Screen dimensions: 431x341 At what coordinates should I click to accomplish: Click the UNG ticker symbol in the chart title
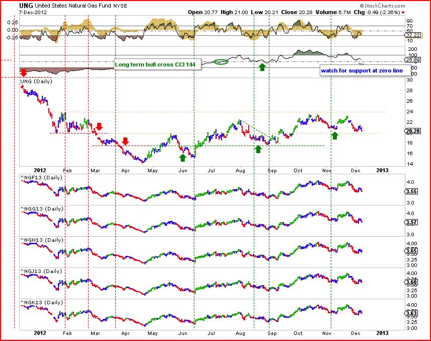pyautogui.click(x=26, y=6)
